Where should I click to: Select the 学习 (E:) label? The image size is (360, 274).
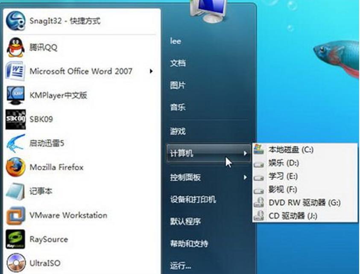[x=283, y=176]
